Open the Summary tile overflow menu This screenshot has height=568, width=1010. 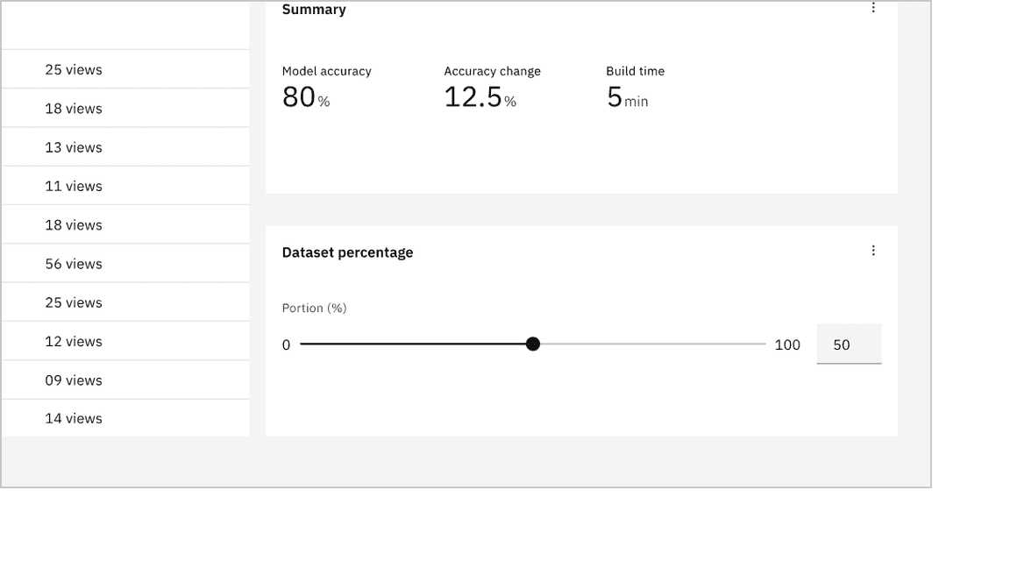(873, 8)
